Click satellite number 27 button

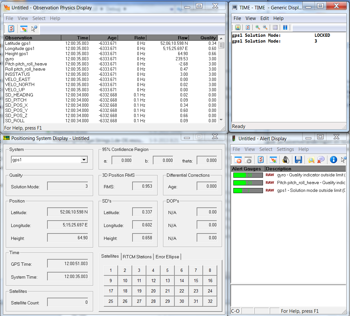(x=139, y=301)
